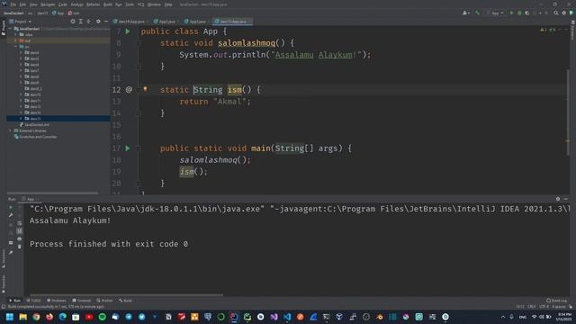Switch to the active dars15 App.java tab

(x=232, y=22)
